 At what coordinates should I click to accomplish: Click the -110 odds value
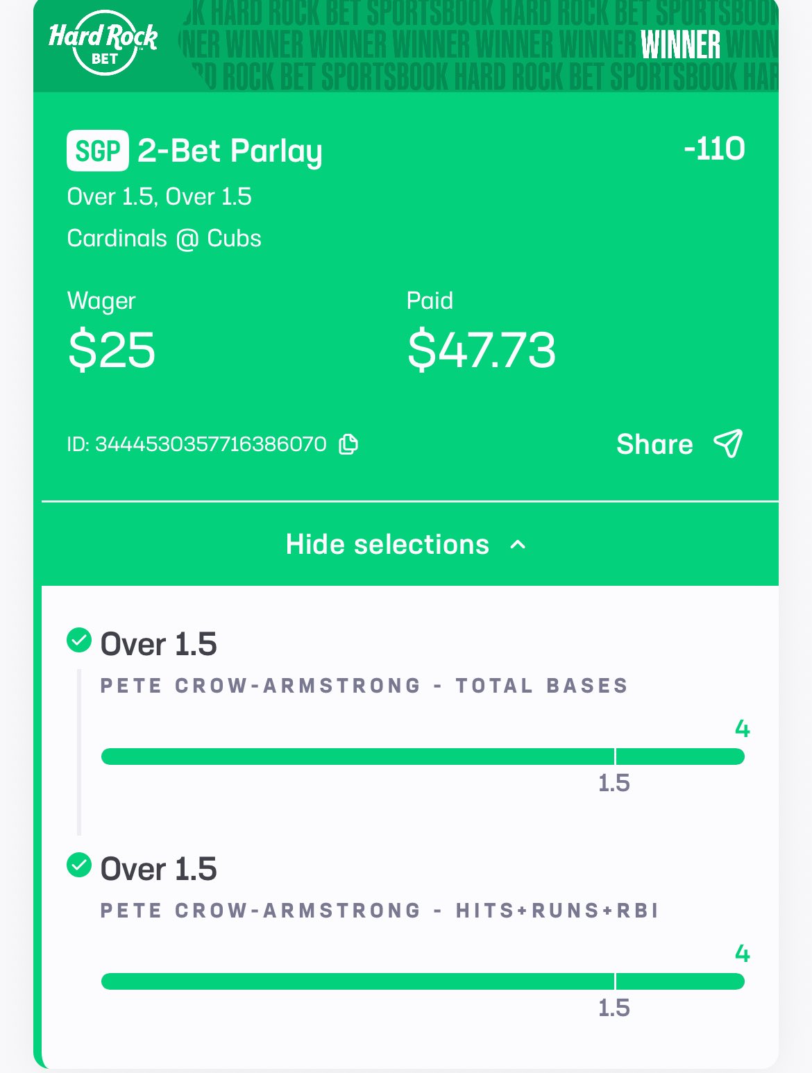click(714, 149)
